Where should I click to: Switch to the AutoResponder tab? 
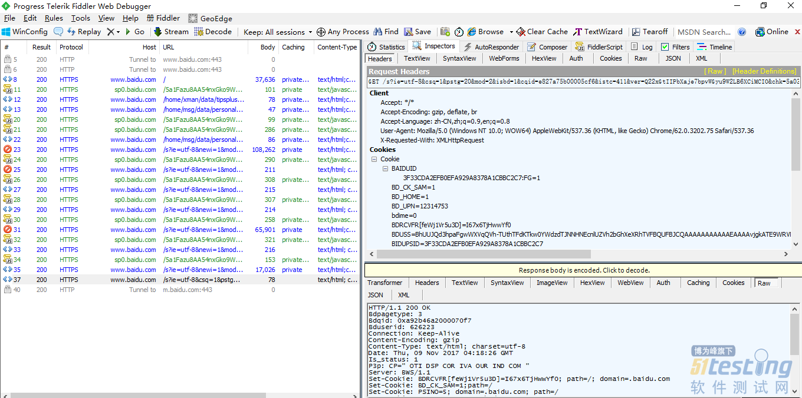tap(491, 47)
